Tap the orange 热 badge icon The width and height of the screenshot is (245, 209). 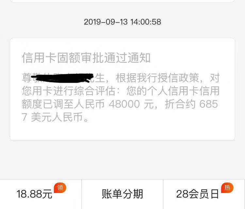point(227,187)
